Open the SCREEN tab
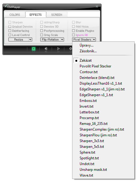The height and width of the screenshot is (182, 137). [x=56, y=15]
